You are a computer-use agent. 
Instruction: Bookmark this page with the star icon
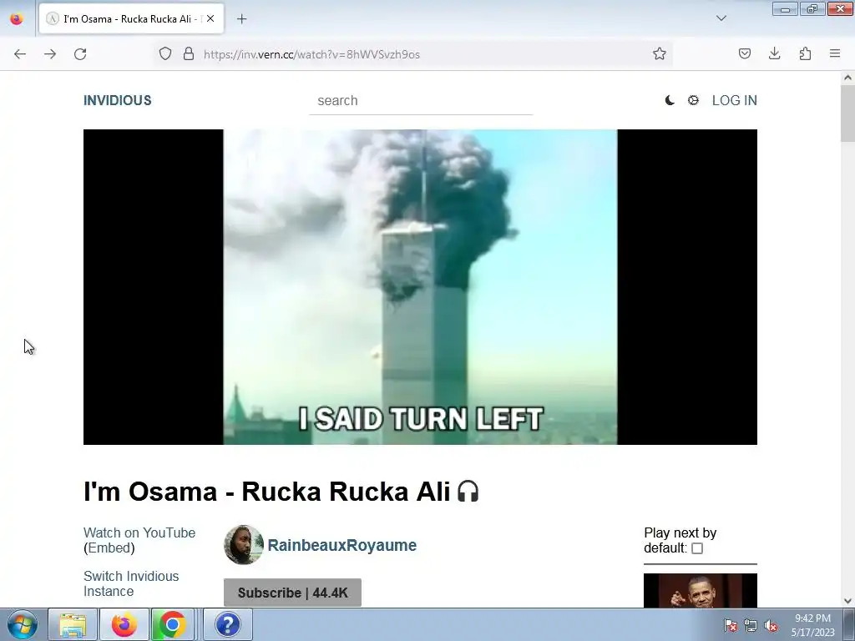tap(660, 53)
